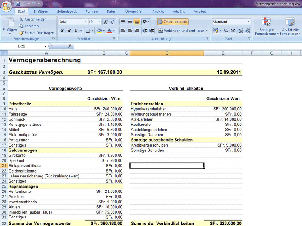Viewport: 302px width, 226px height.
Task: Select column E header
Action: tap(223, 53)
